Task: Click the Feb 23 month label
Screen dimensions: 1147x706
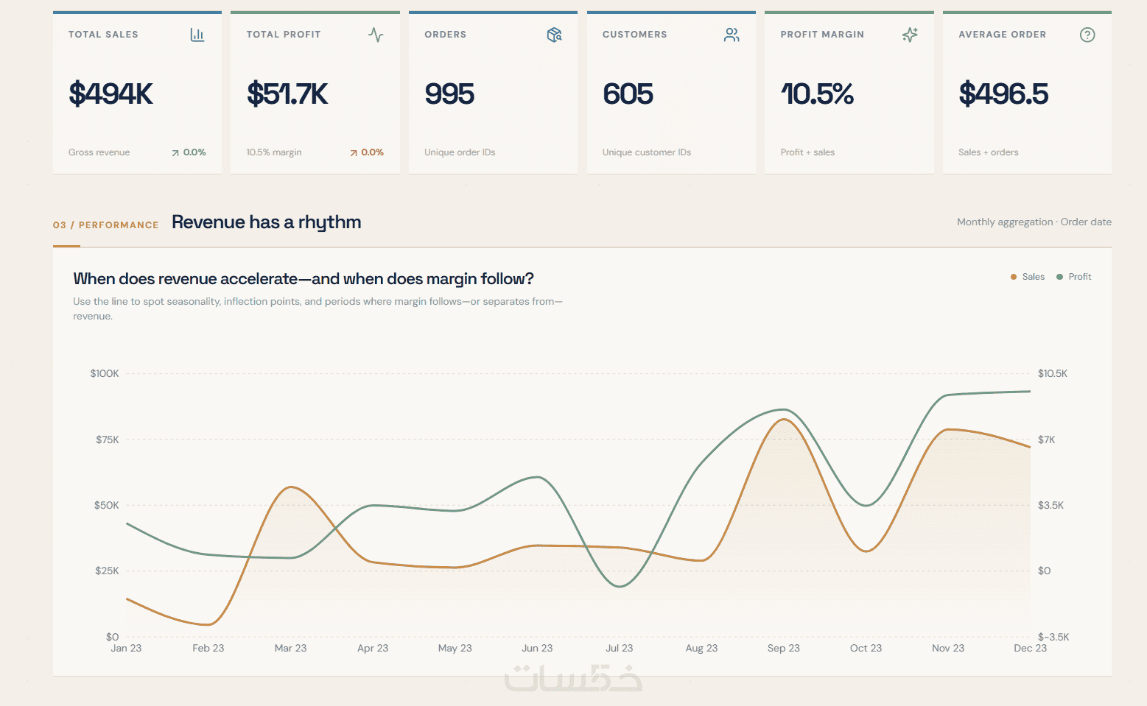Action: 208,648
